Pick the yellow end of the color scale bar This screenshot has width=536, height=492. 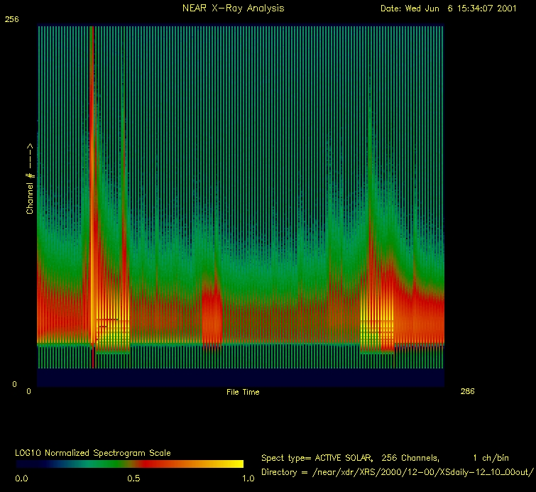pyautogui.click(x=231, y=464)
